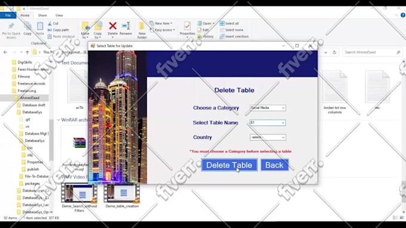The height and width of the screenshot is (228, 406).
Task: Open the Select Table Name dropdown
Action: click(x=267, y=123)
